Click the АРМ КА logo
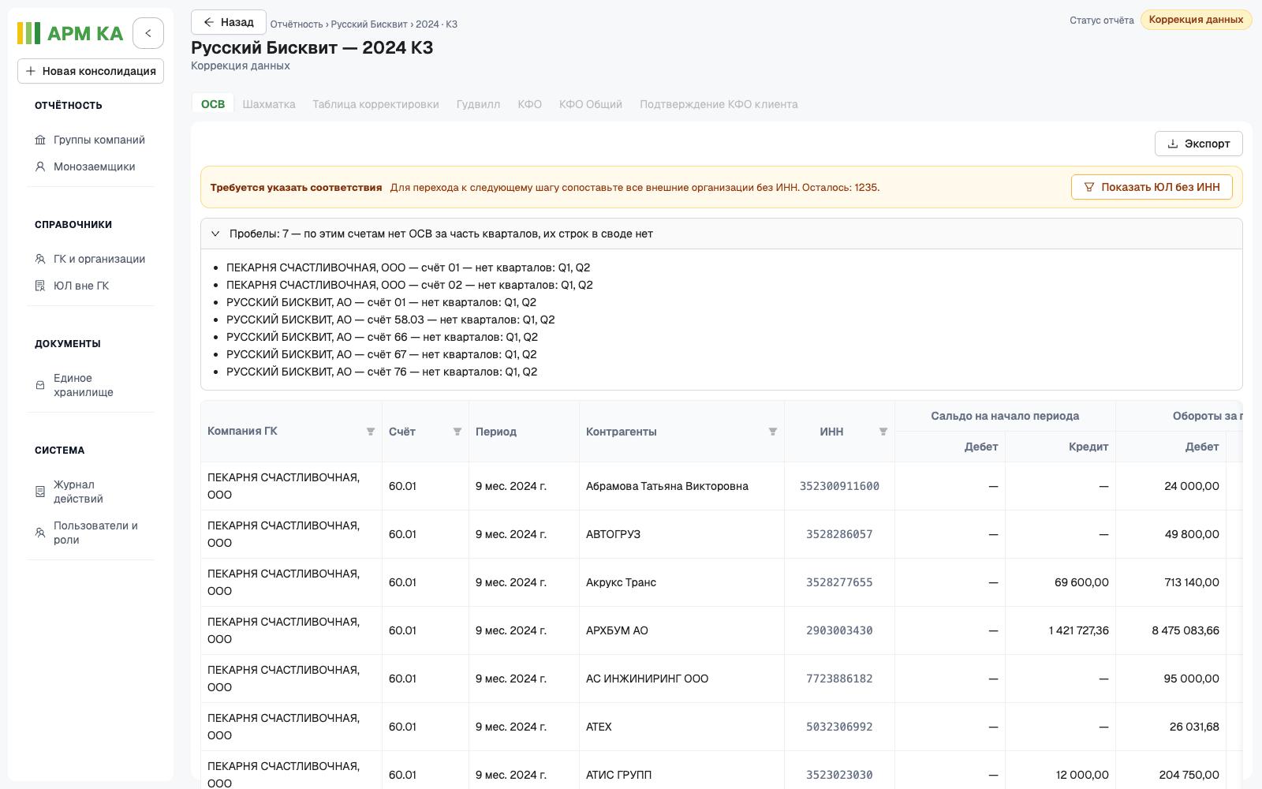Image resolution: width=1262 pixels, height=789 pixels. 70,33
